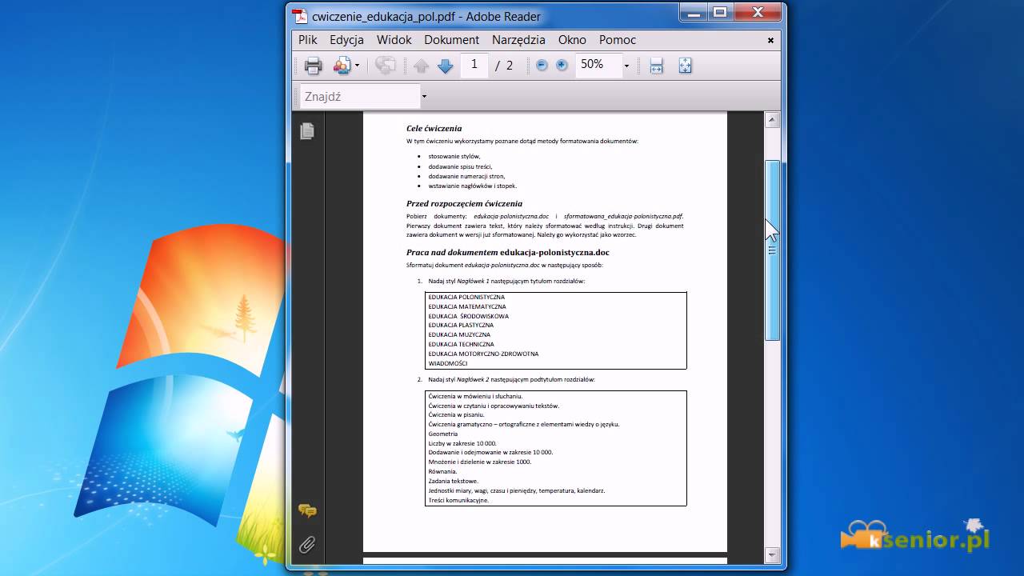Open the Attachments paperclip icon in sidebar
1024x576 pixels.
pyautogui.click(x=307, y=546)
